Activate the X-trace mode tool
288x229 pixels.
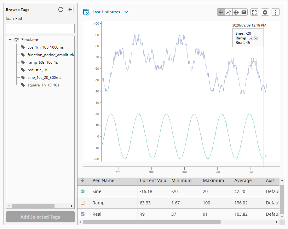pos(228,12)
